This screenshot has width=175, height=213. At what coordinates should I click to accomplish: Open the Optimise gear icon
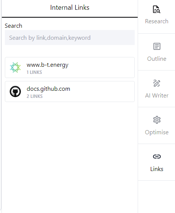point(157,120)
